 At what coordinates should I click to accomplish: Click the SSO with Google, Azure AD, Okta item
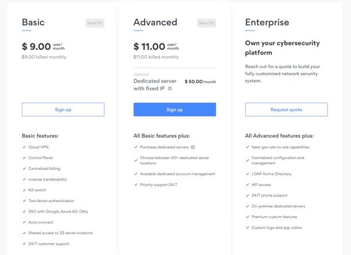pyautogui.click(x=58, y=211)
